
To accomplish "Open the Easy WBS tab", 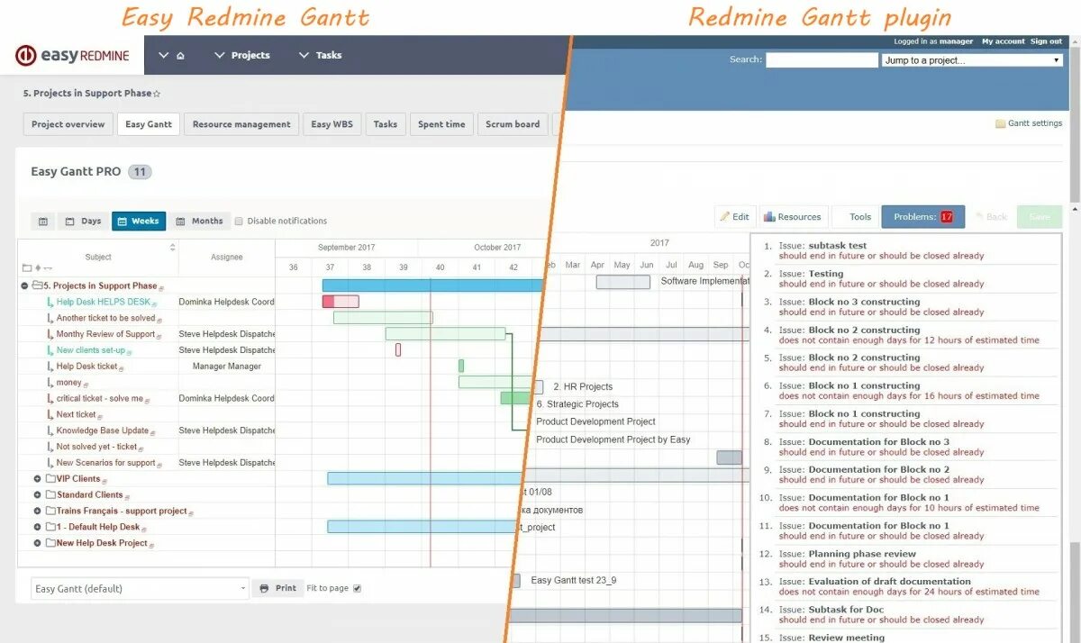I will [332, 124].
